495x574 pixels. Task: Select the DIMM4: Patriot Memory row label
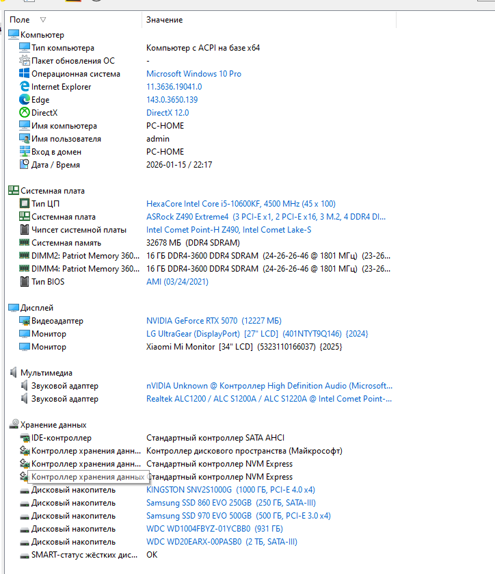click(x=85, y=269)
